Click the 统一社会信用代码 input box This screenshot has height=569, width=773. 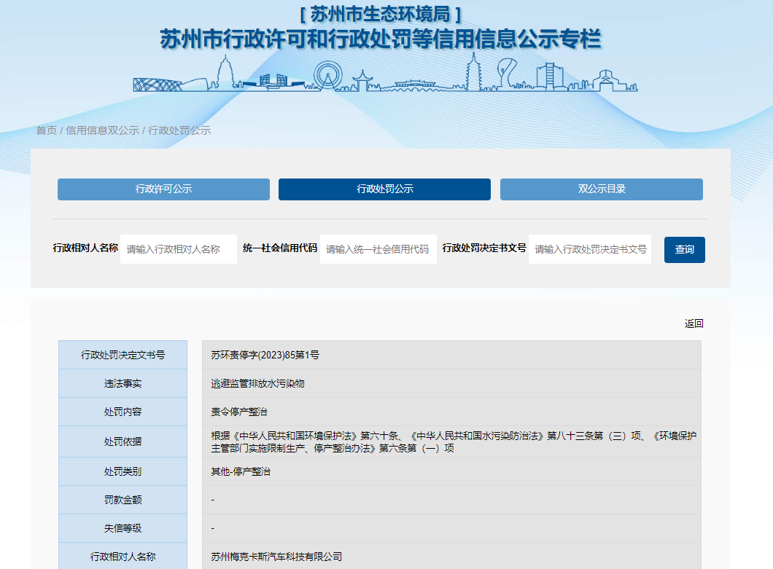pyautogui.click(x=378, y=249)
